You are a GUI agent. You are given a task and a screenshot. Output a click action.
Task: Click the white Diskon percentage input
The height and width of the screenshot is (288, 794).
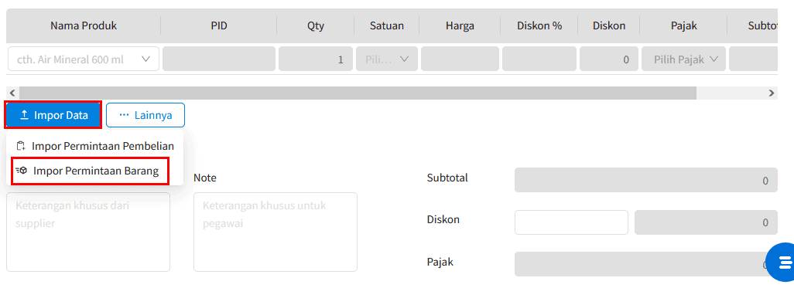(x=571, y=222)
